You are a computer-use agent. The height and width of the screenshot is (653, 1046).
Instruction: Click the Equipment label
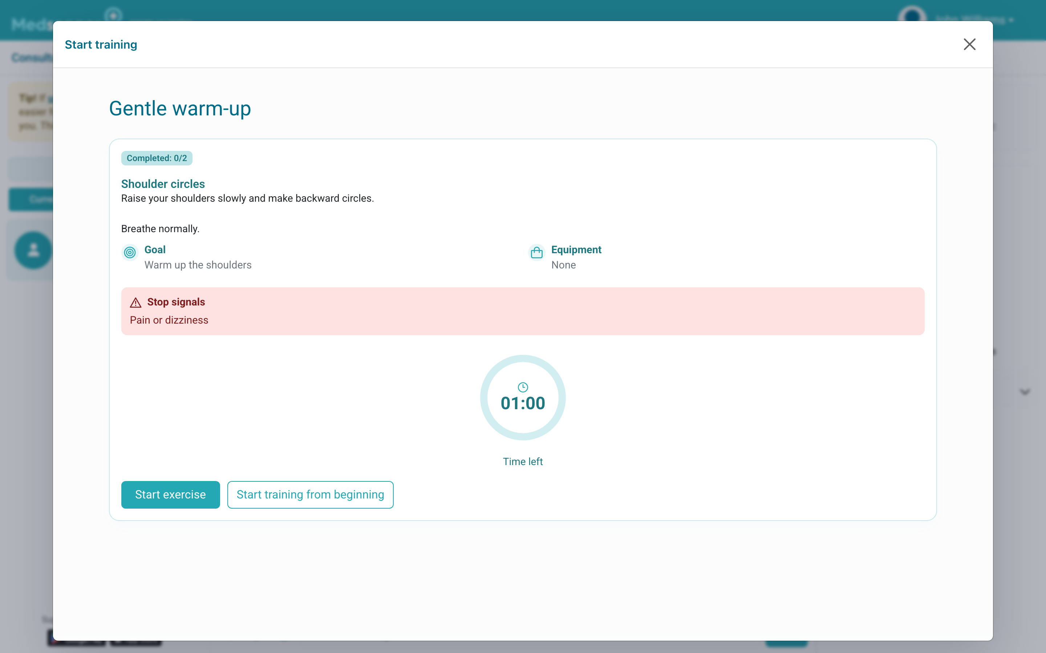(576, 250)
